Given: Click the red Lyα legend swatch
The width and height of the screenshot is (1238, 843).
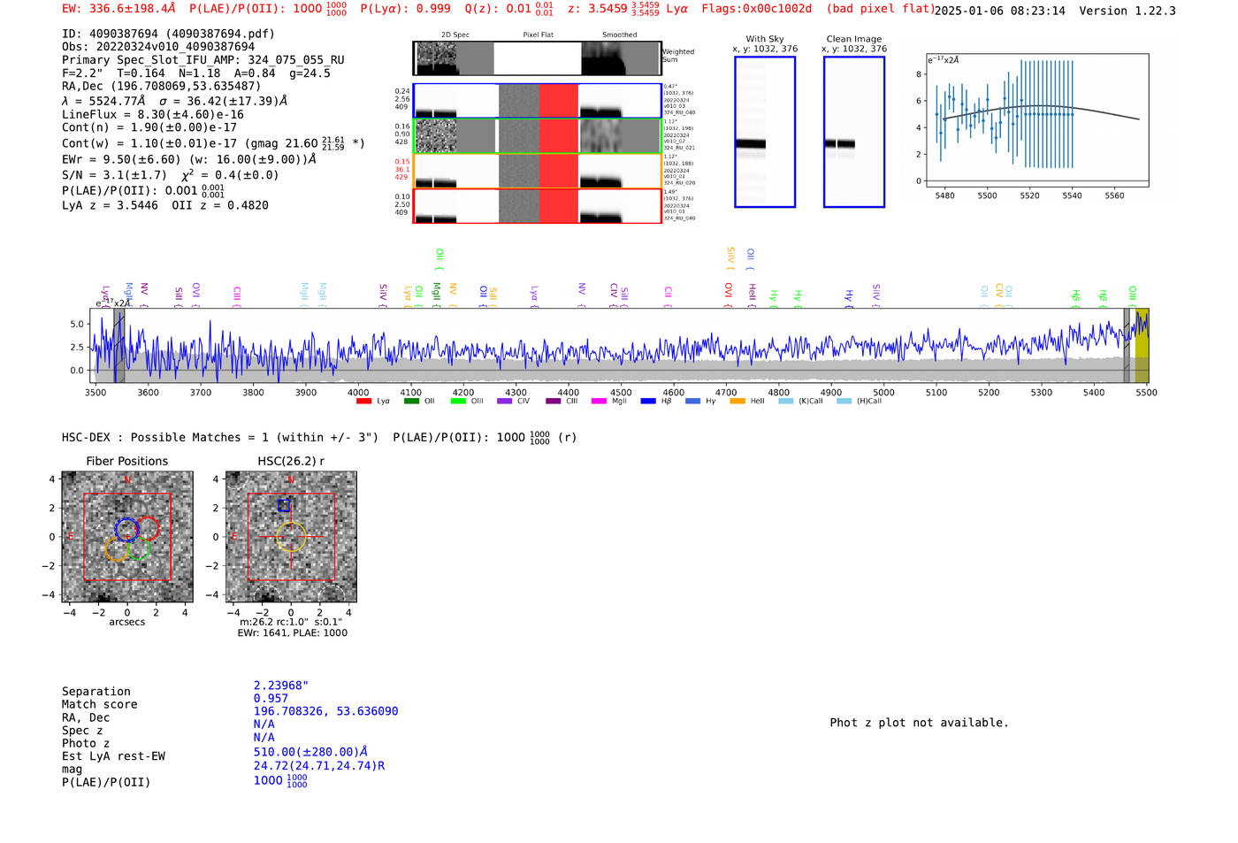Looking at the screenshot, I should (x=363, y=402).
